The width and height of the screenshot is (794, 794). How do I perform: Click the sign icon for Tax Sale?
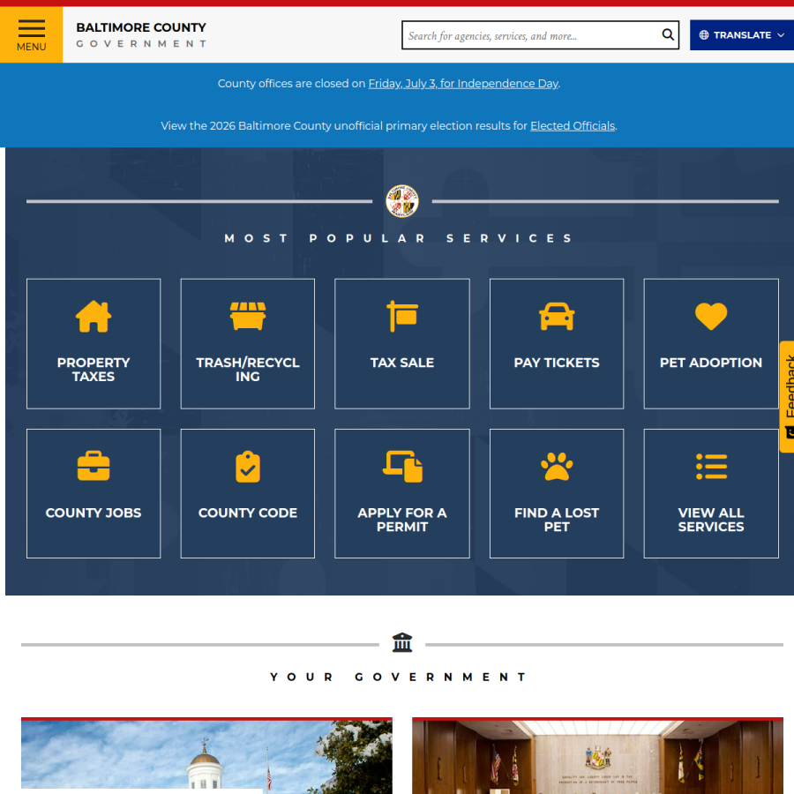[x=402, y=316]
